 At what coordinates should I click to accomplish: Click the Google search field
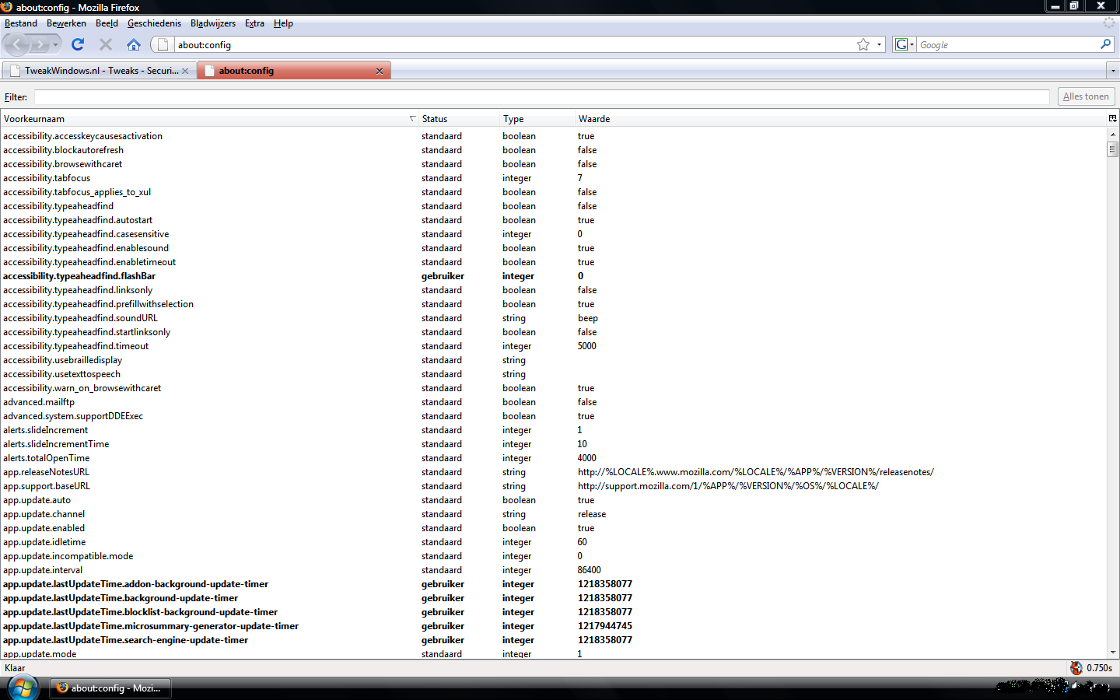pos(1007,45)
